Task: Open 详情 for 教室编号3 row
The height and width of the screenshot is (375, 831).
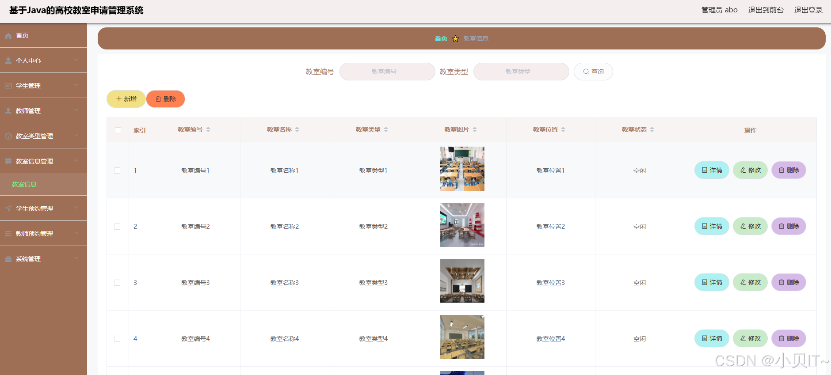Action: [x=712, y=282]
